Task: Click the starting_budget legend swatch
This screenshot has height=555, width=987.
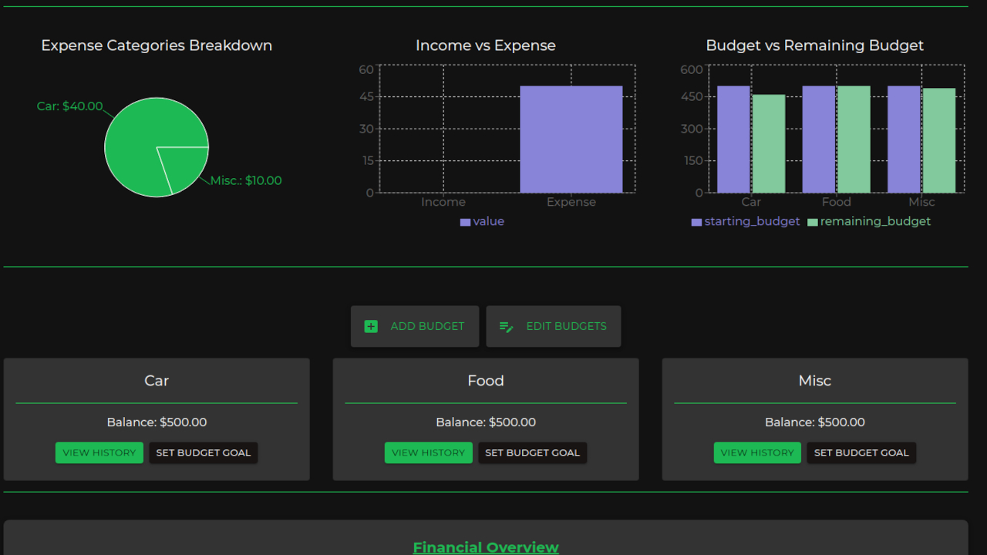Action: click(696, 222)
